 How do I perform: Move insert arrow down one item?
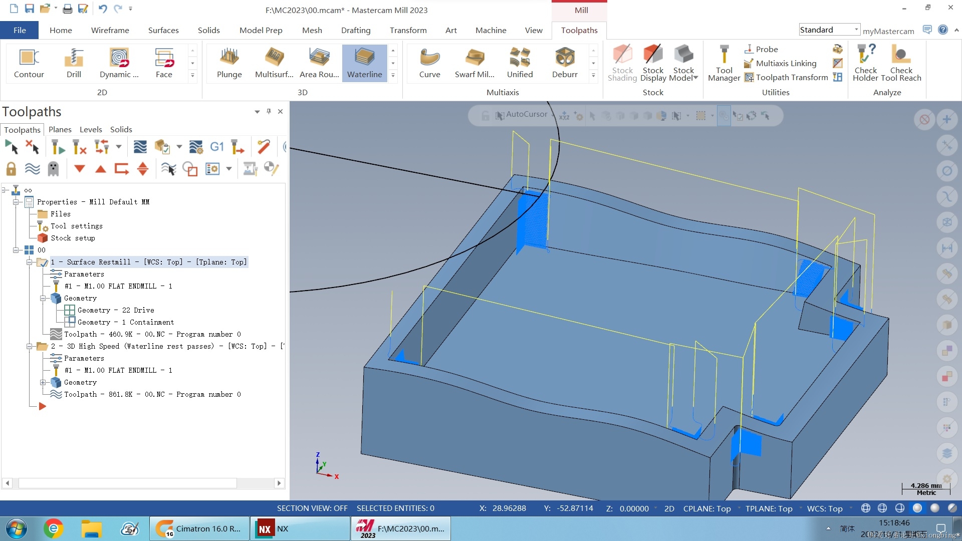coord(79,169)
